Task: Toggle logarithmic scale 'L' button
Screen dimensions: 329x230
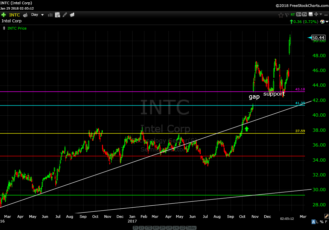Action: pos(317,222)
